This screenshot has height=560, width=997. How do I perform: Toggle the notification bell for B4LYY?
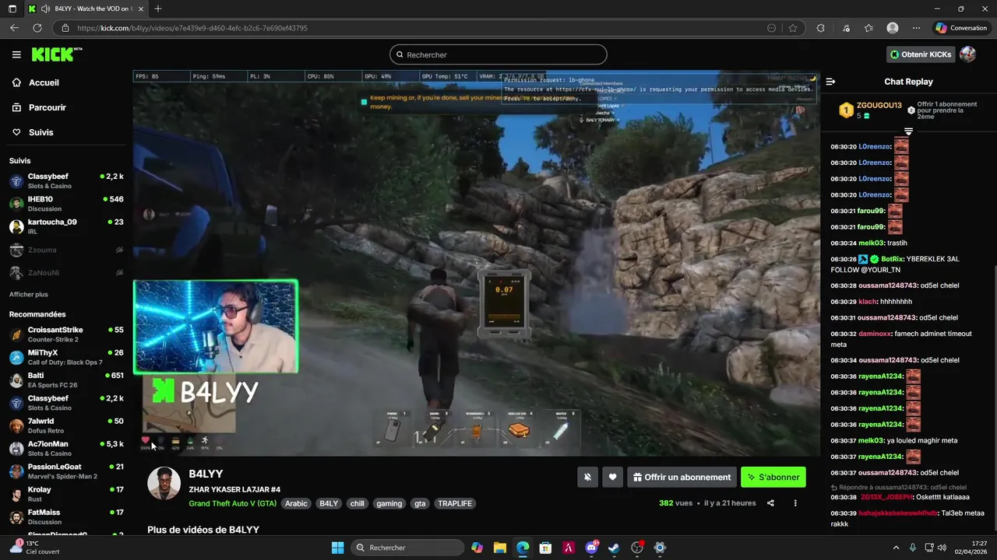(588, 478)
